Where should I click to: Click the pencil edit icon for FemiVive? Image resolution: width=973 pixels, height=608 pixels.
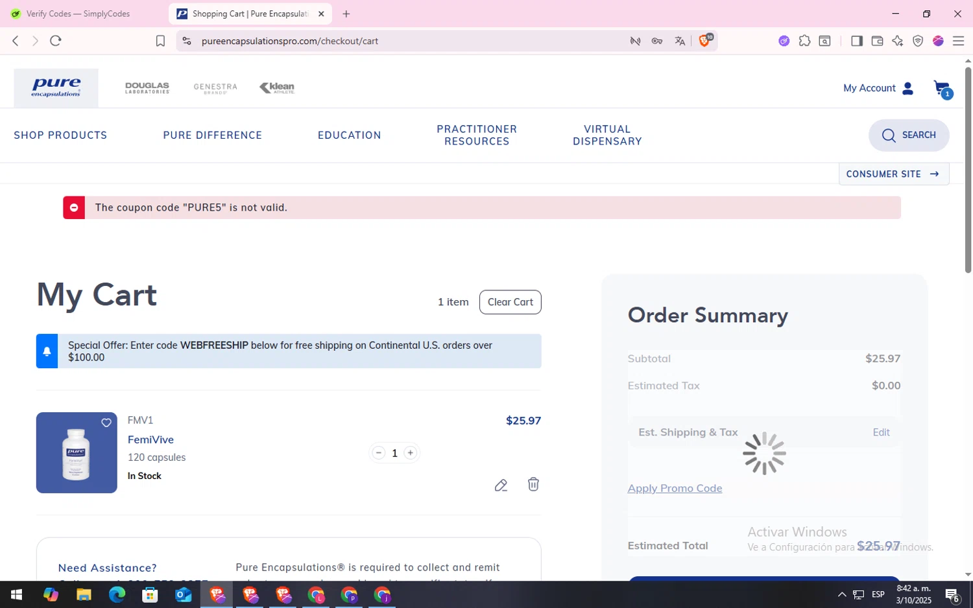(501, 485)
